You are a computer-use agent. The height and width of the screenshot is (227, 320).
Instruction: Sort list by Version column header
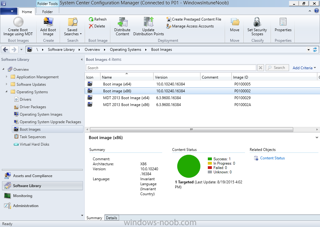click(177, 77)
